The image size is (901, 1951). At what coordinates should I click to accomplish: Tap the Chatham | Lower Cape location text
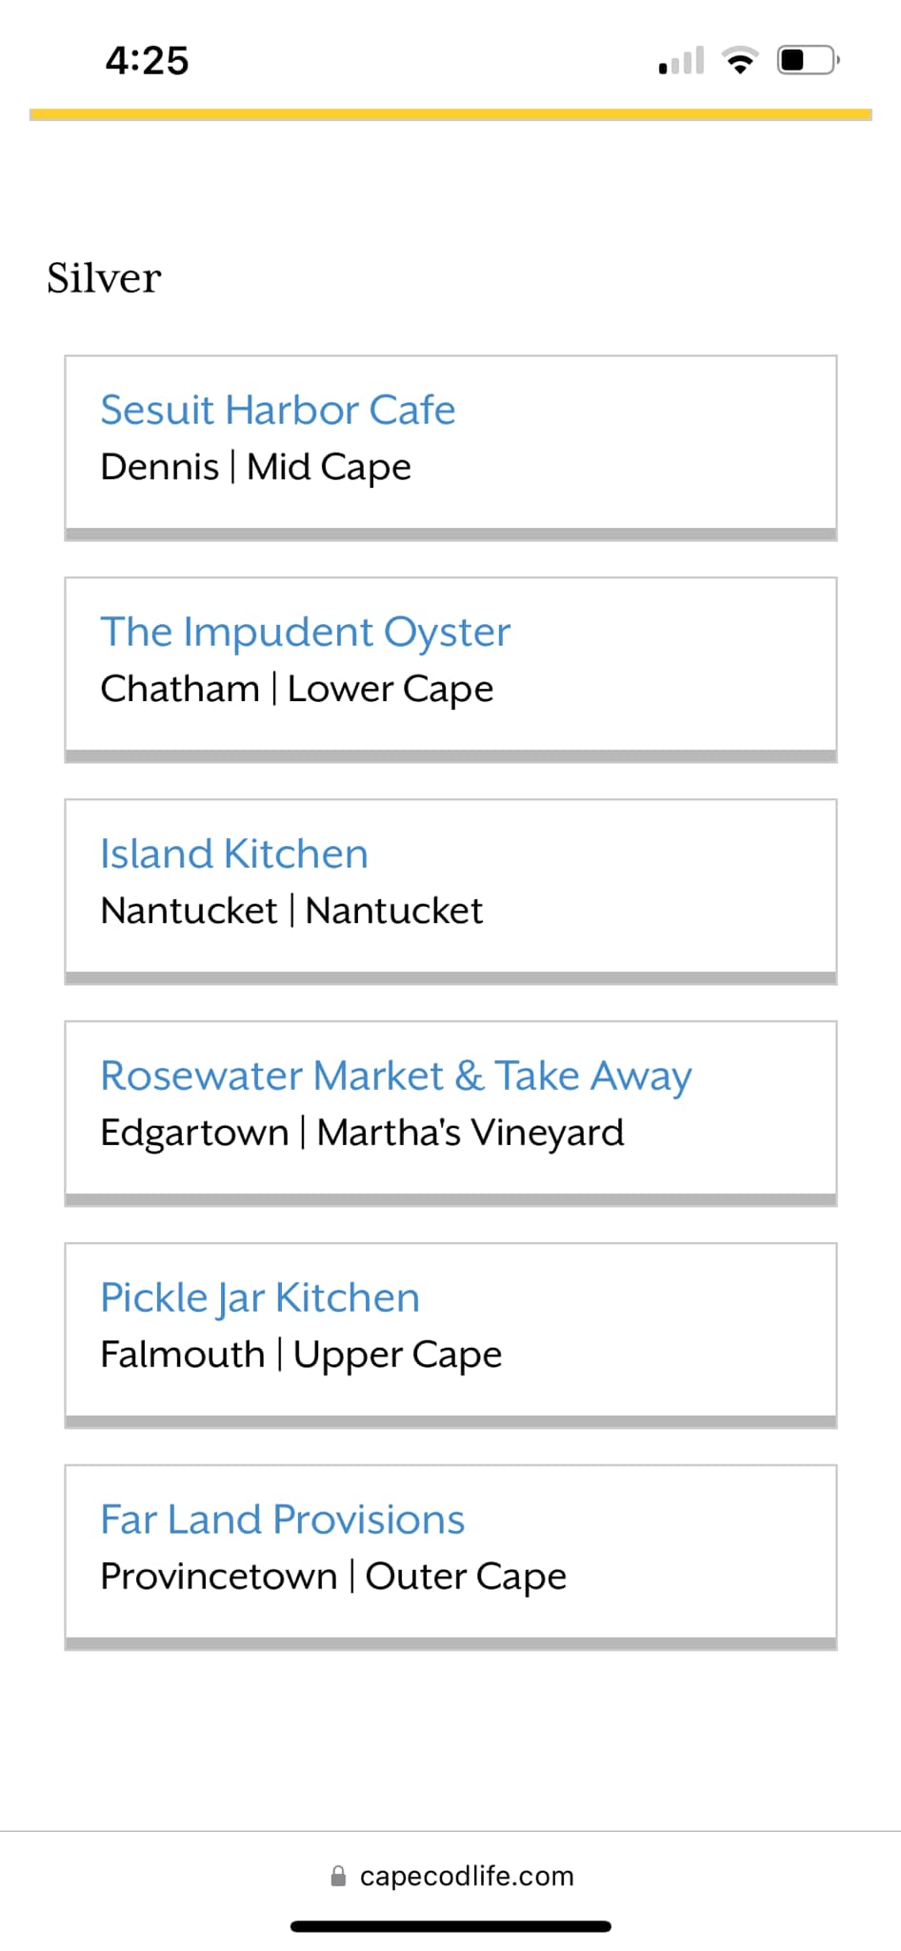297,689
